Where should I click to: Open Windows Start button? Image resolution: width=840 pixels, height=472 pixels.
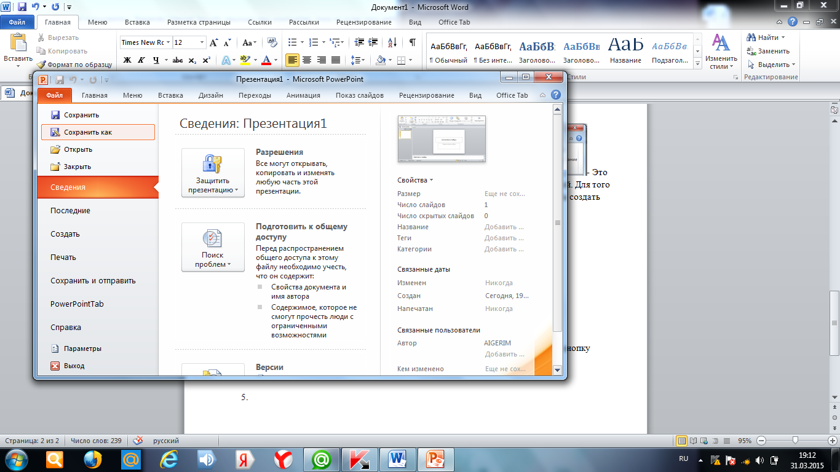[16, 459]
